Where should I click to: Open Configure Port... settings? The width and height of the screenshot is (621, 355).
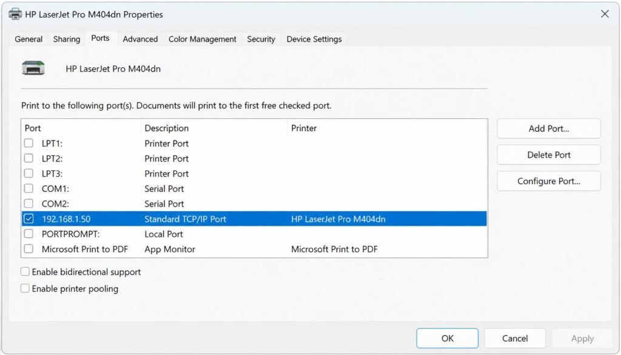pyautogui.click(x=548, y=181)
